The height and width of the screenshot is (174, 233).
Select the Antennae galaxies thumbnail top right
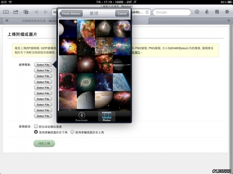(122, 28)
